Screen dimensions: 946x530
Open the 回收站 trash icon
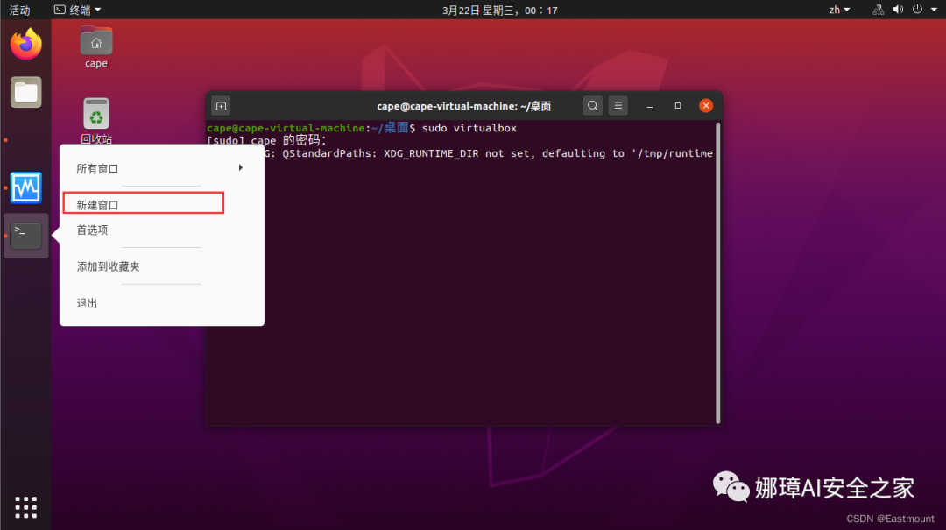(x=96, y=121)
